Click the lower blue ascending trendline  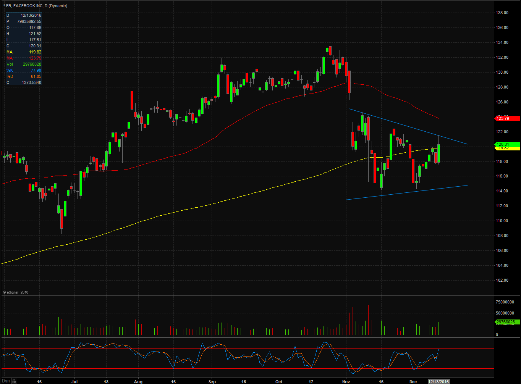point(407,192)
